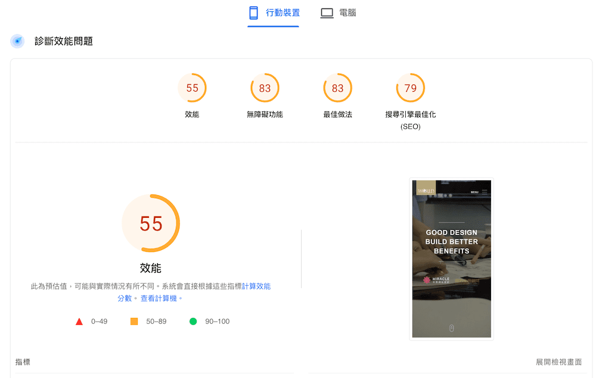Click the large 55 performance gauge
The width and height of the screenshot is (596, 378).
point(151,223)
